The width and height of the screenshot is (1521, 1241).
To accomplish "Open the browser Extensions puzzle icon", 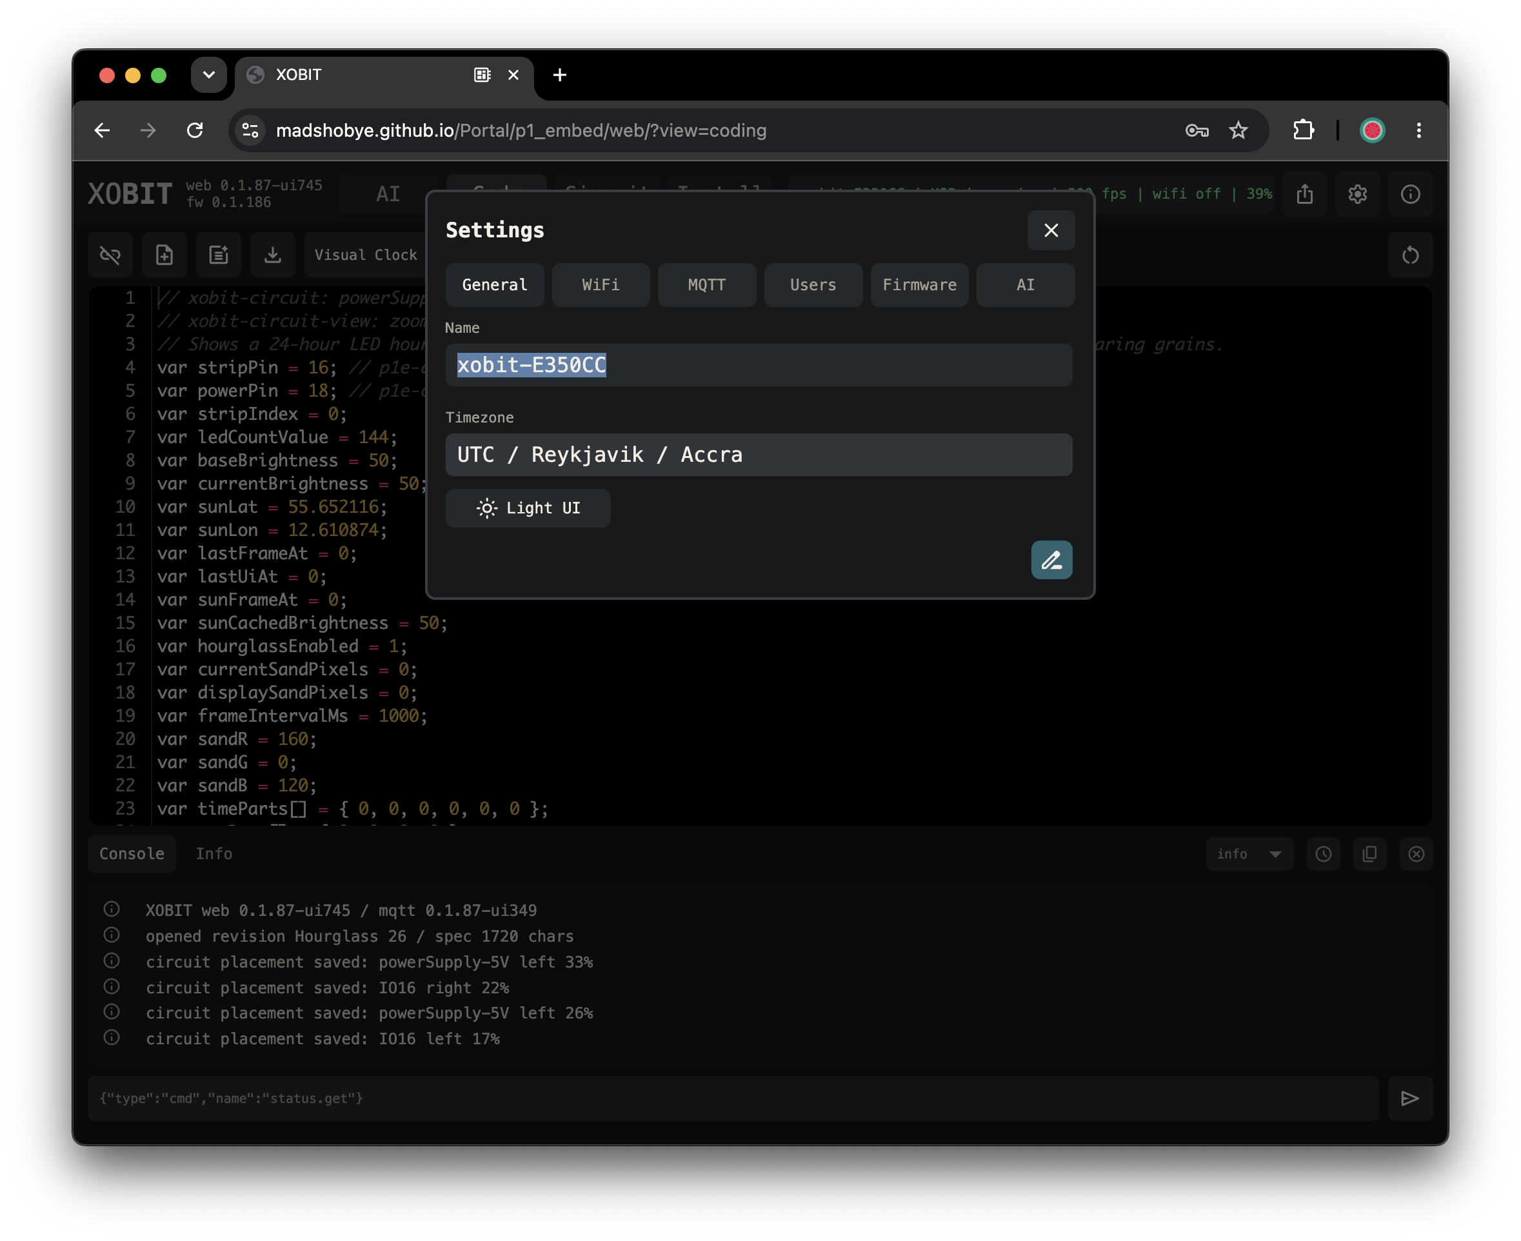I will [1303, 130].
